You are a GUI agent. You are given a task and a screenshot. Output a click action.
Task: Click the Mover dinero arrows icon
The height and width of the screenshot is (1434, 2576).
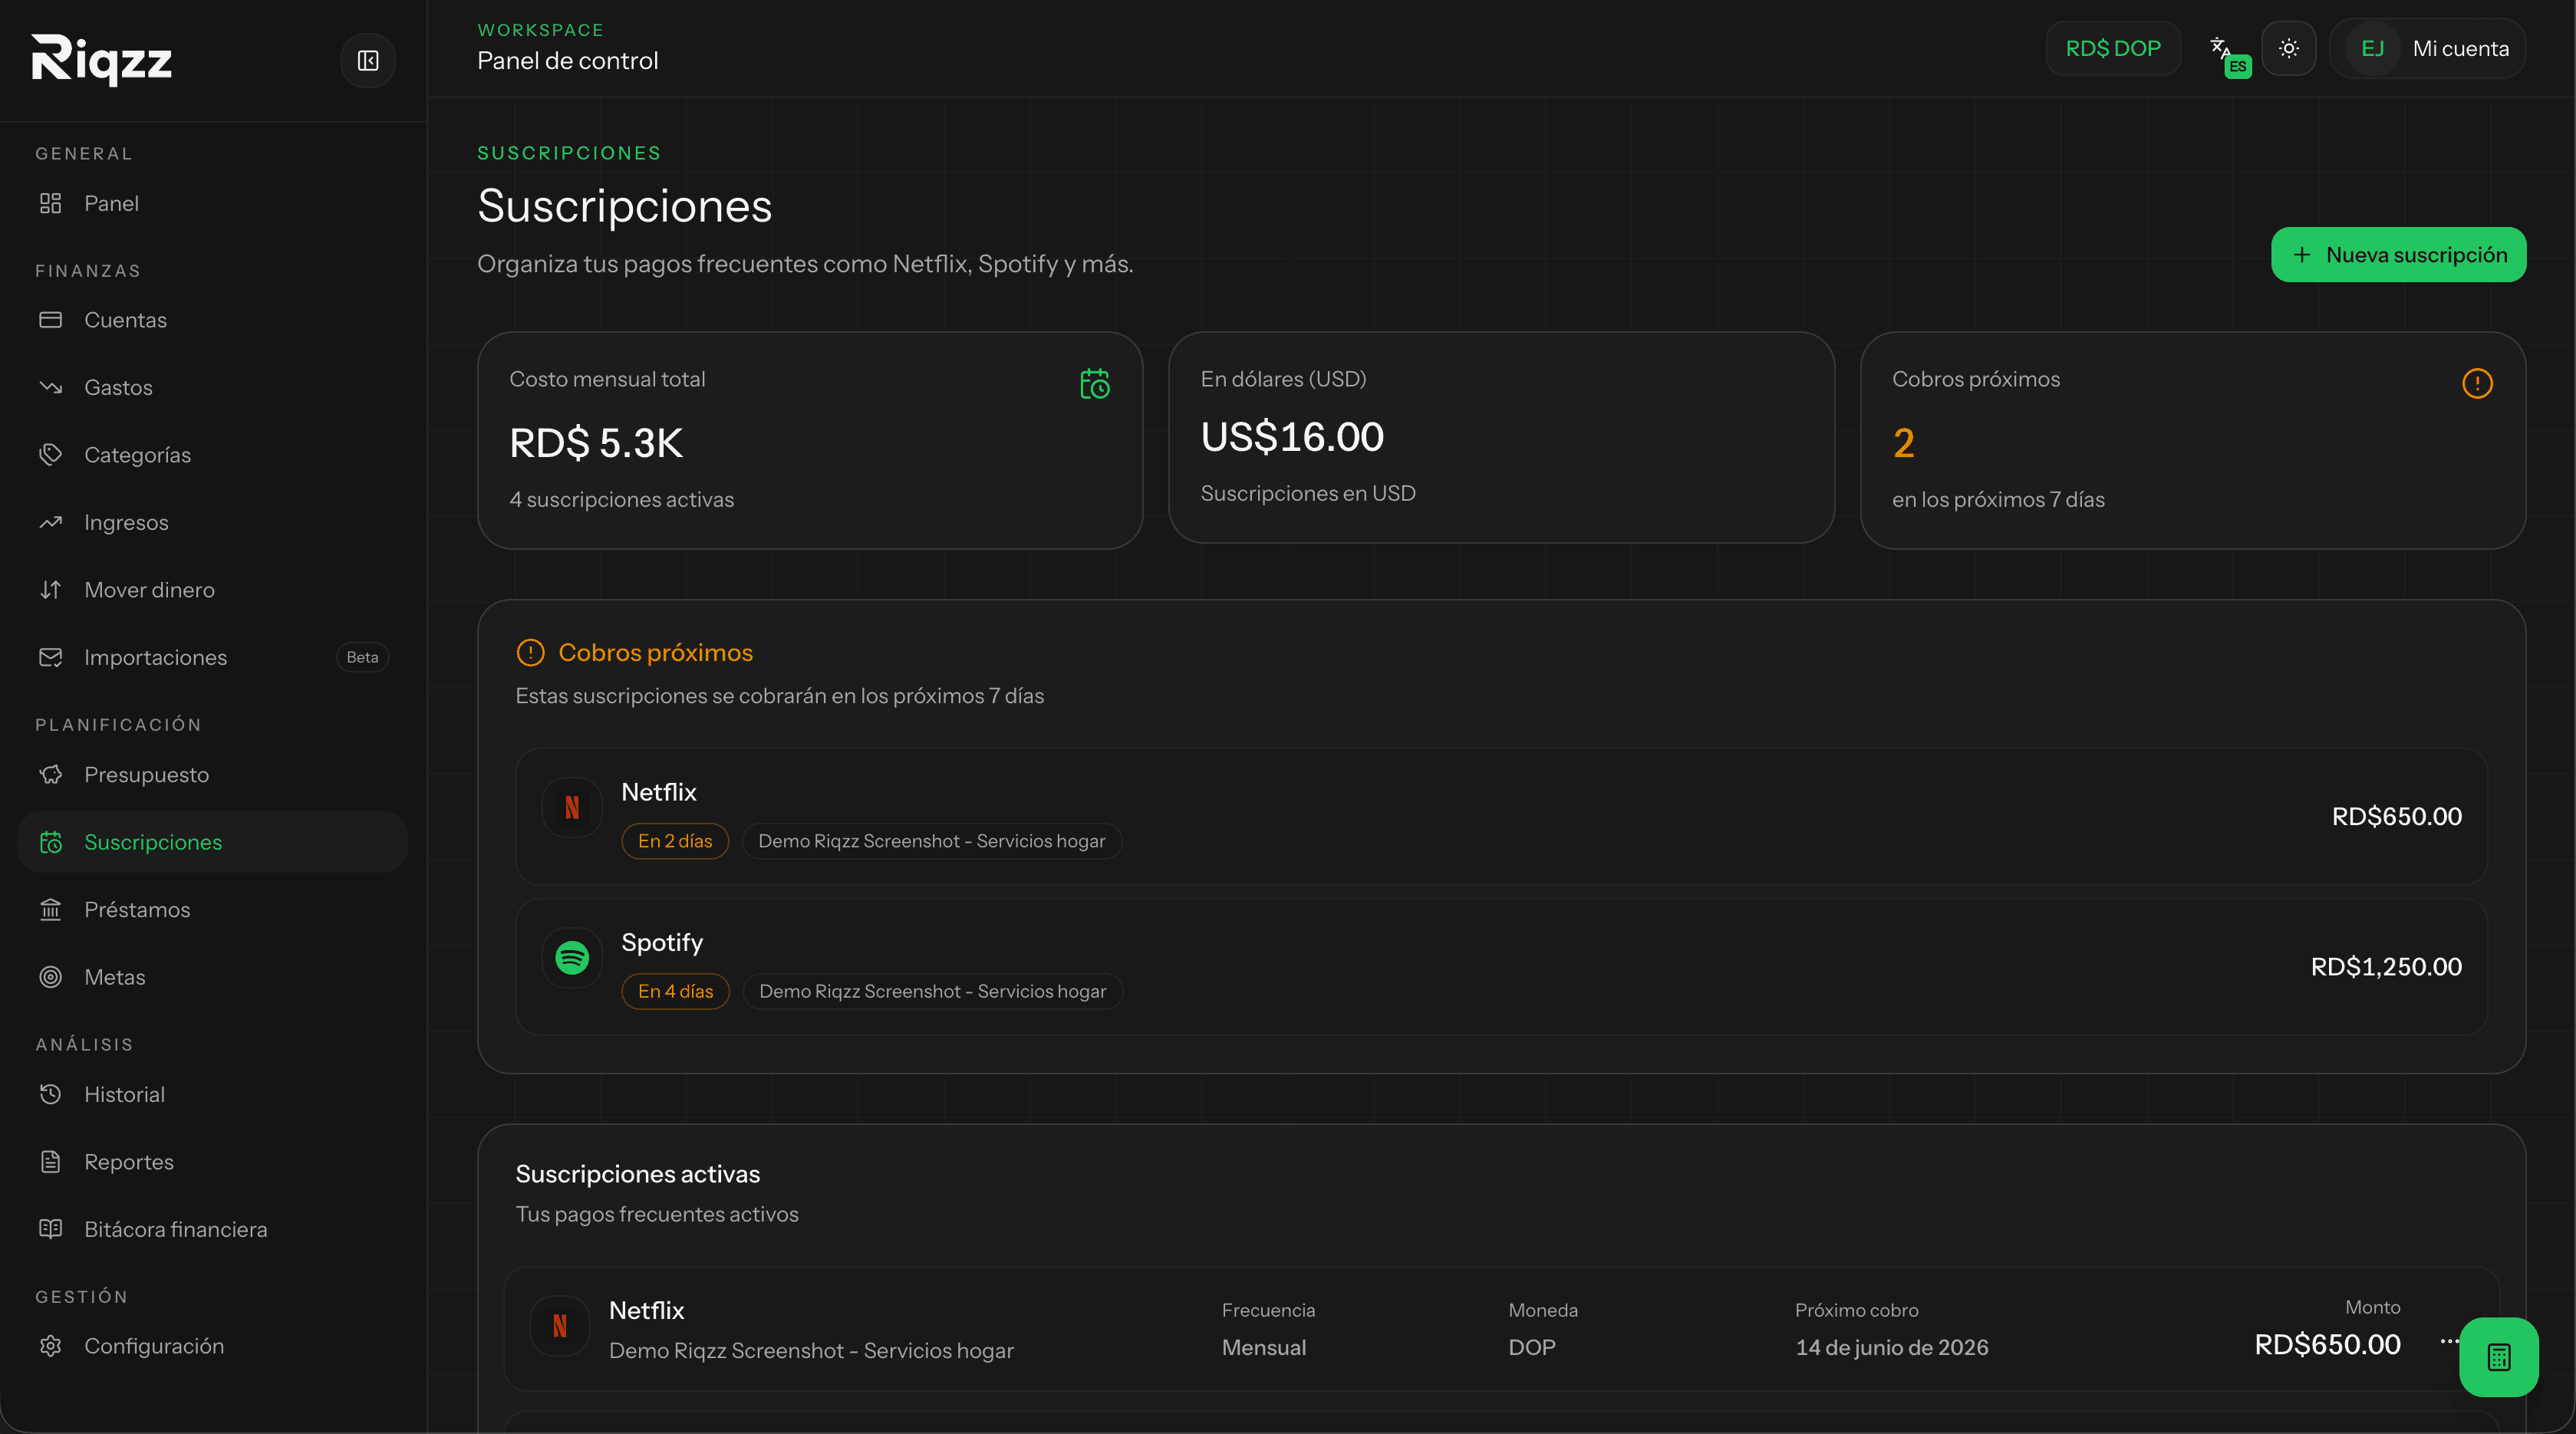tap(51, 590)
